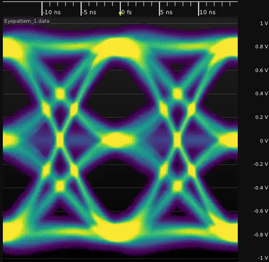Click the 0.4 V vertical axis label

[261, 94]
